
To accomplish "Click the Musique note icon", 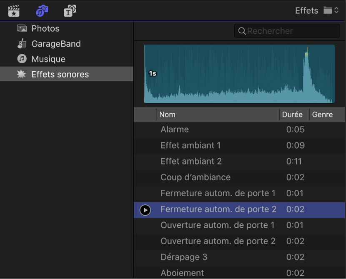I will [21, 59].
